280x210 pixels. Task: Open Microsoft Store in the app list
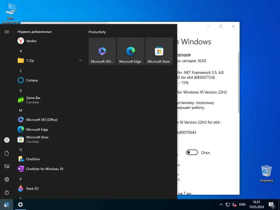50,139
